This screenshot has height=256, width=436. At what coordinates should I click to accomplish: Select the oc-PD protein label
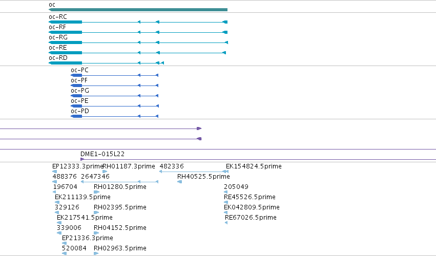click(x=80, y=111)
